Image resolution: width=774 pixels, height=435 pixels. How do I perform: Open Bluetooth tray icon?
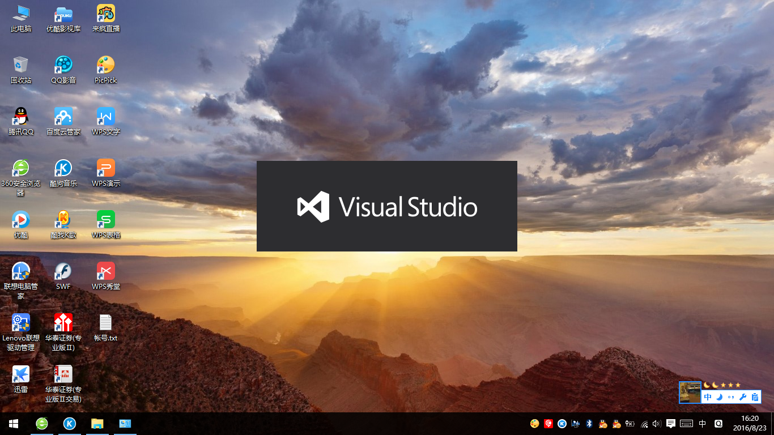589,423
